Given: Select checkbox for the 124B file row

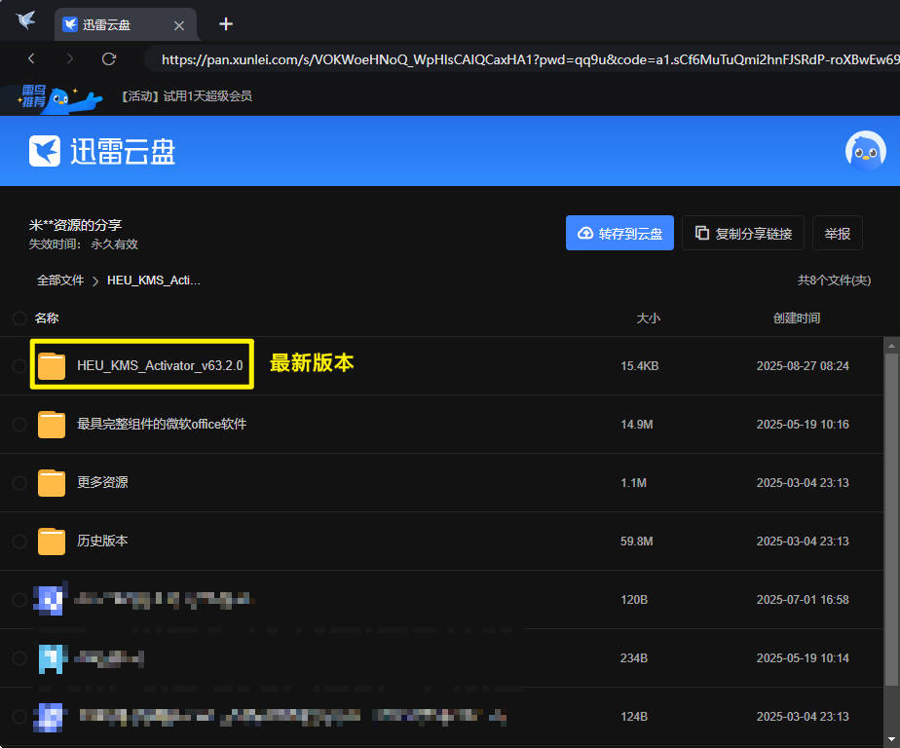Looking at the screenshot, I should 19,717.
